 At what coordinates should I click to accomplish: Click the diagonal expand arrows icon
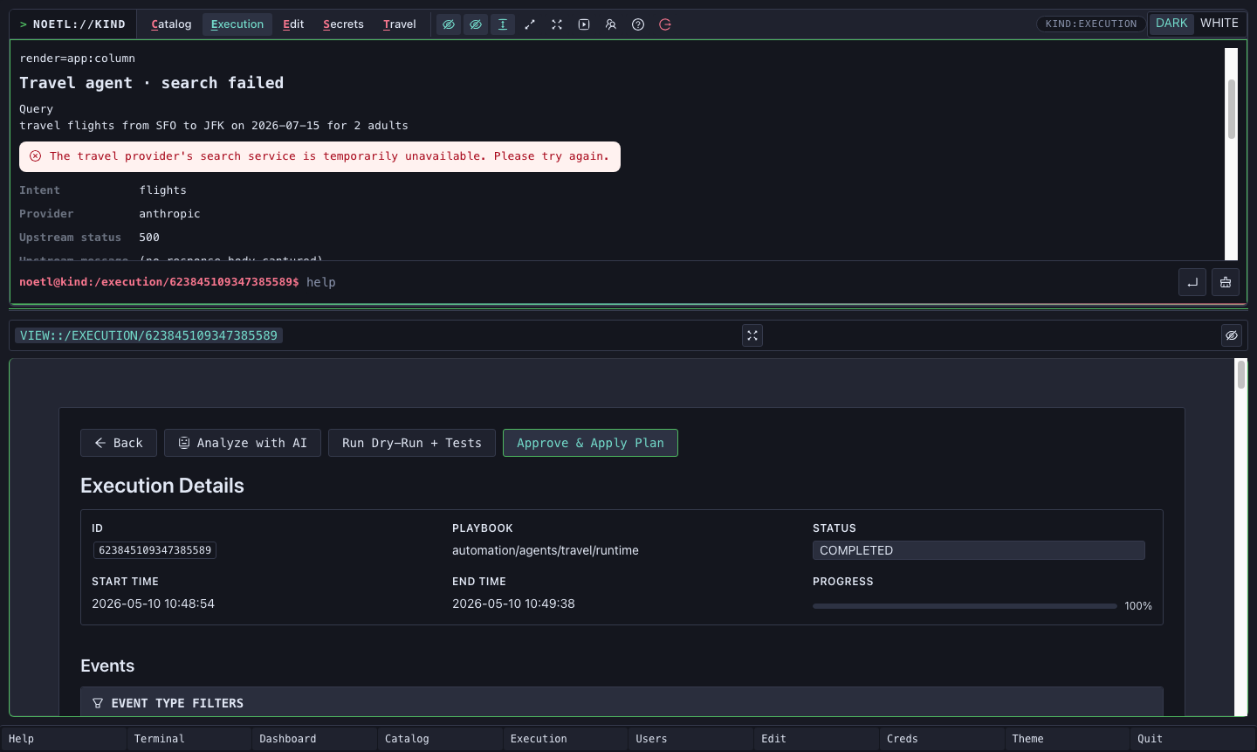pyautogui.click(x=530, y=24)
